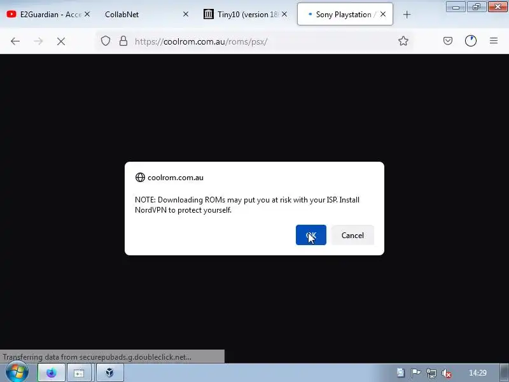Open the Windows Start menu
509x382 pixels.
point(17,372)
